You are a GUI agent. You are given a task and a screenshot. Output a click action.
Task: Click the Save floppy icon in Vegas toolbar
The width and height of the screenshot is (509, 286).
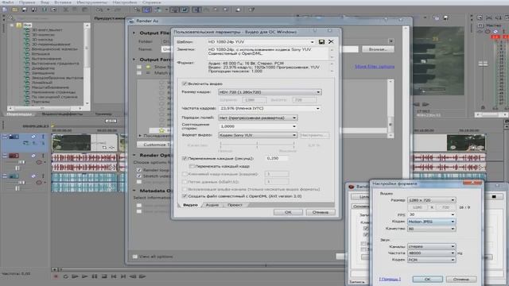(x=25, y=10)
